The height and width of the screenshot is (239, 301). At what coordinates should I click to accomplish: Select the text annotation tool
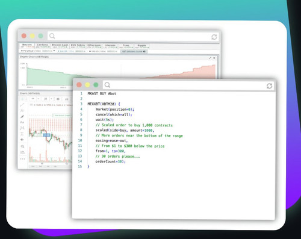[22, 122]
